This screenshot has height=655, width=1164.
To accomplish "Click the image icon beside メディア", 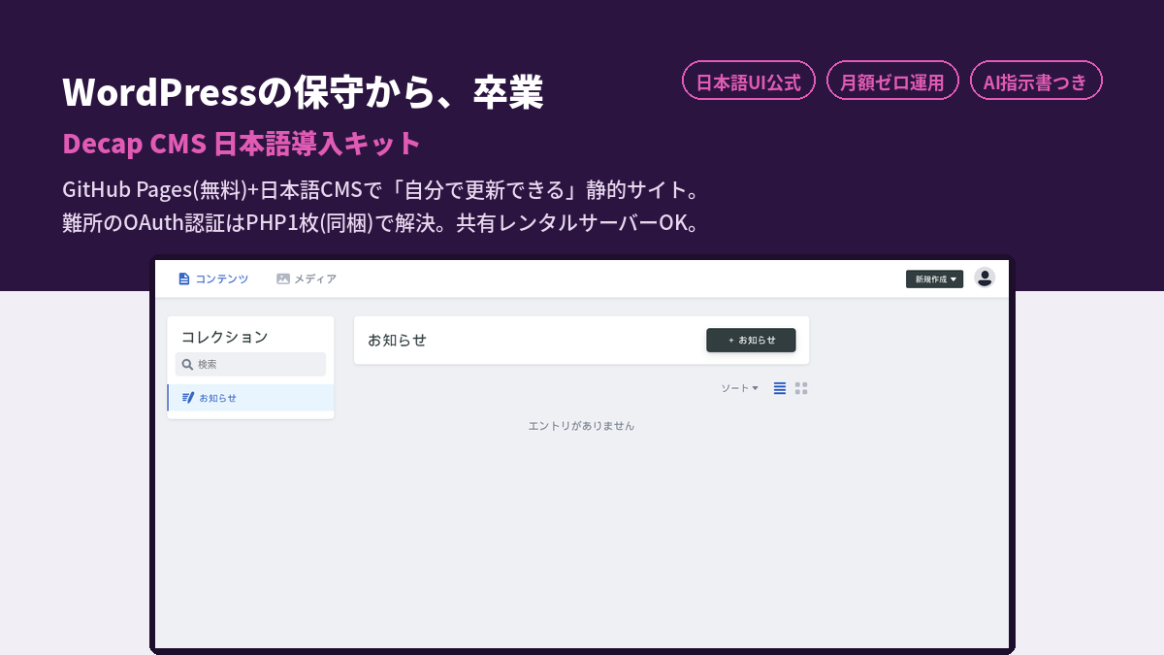I will pyautogui.click(x=283, y=278).
